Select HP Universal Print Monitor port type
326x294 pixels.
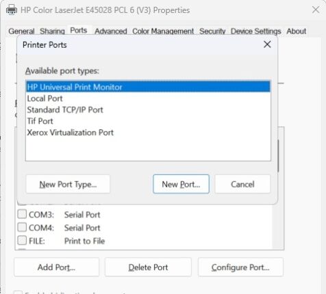(148, 87)
